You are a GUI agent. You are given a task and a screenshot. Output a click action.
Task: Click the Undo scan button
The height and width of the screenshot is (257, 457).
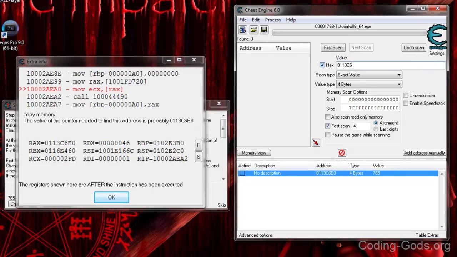tap(414, 47)
